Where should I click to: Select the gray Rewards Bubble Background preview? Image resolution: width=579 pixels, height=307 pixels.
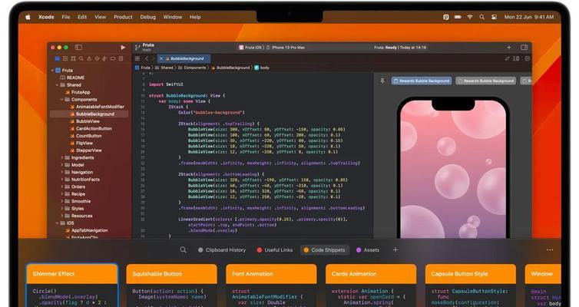(x=486, y=81)
